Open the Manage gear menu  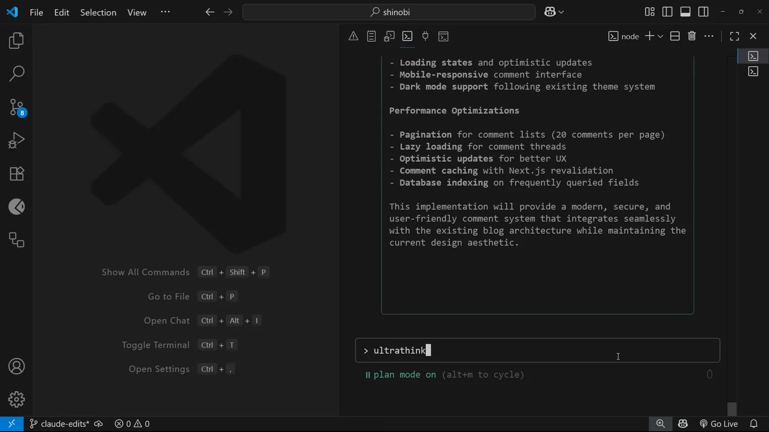click(x=16, y=399)
